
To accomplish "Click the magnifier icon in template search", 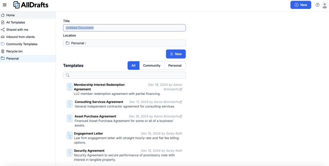I will [x=67, y=75].
